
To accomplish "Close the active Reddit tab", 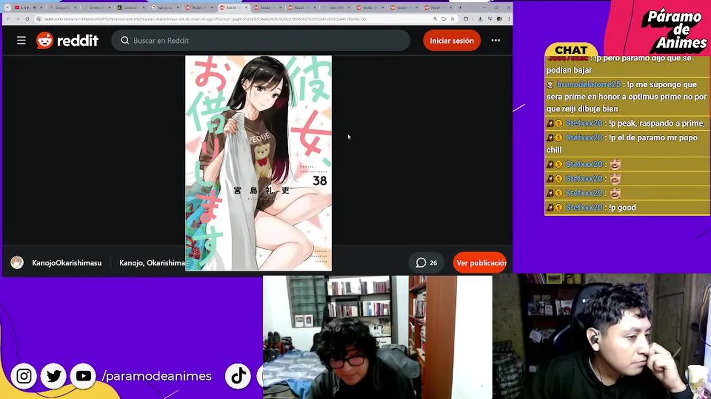I will click(x=246, y=8).
